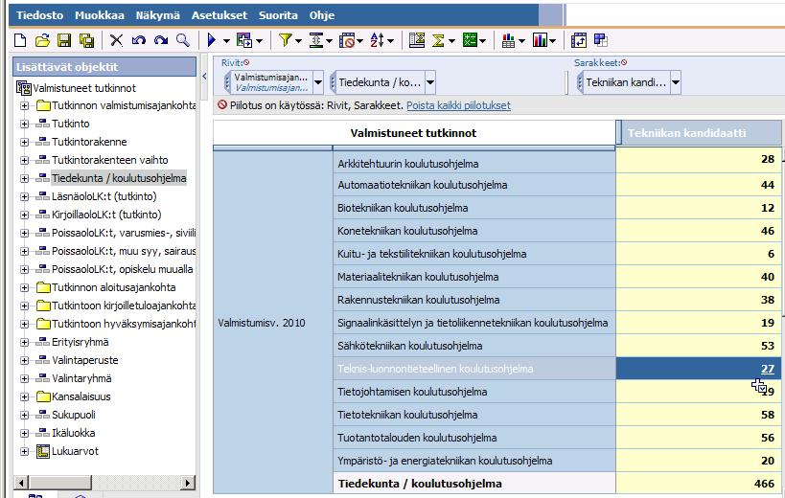Click the bar chart display icon

[x=540, y=40]
